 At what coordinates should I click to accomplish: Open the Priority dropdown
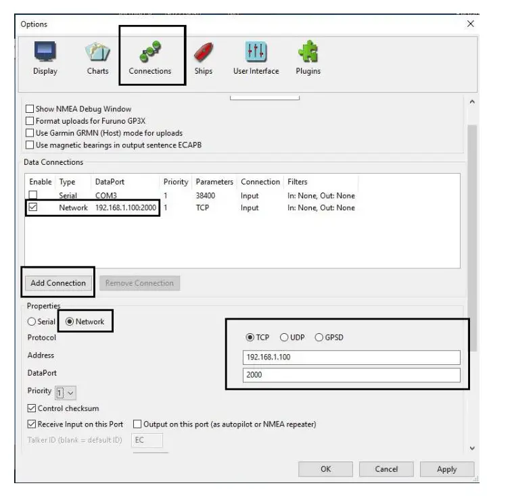coord(66,393)
